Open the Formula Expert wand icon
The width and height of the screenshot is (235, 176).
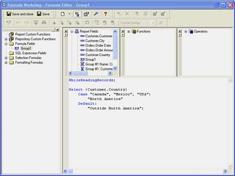tap(96, 14)
